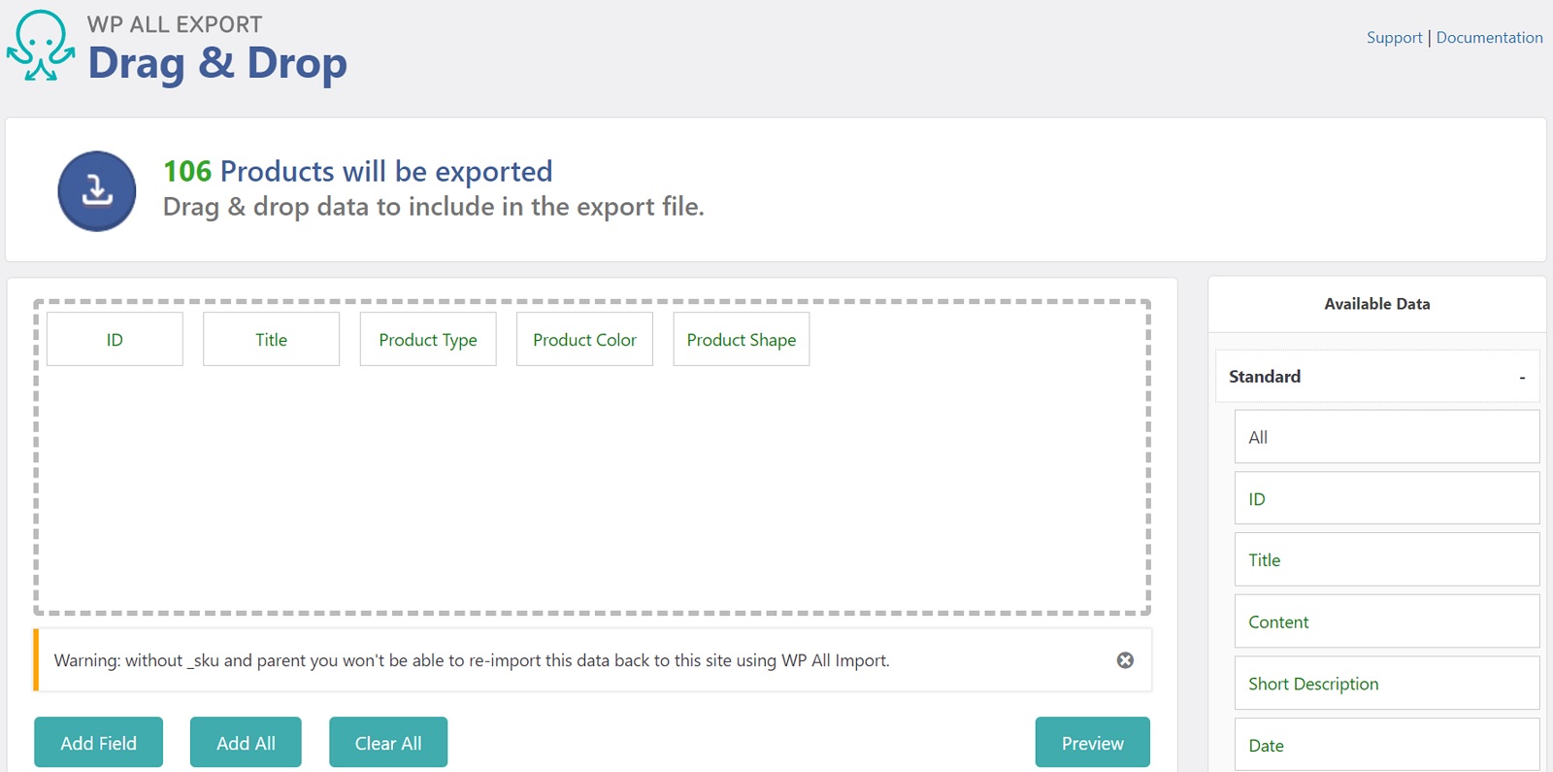
Task: Select the Title field in export area
Action: coord(271,340)
